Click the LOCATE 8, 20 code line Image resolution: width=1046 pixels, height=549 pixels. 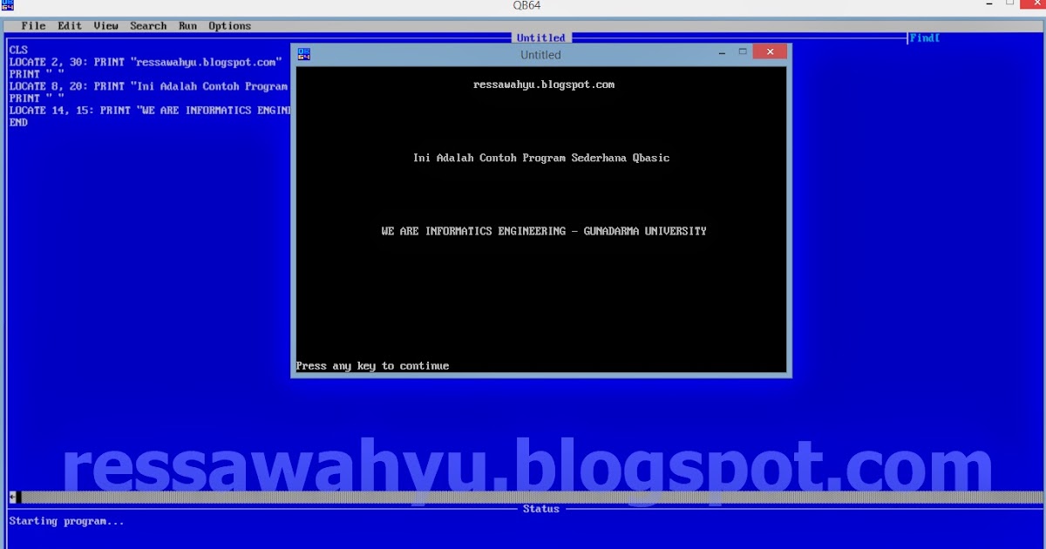tap(148, 86)
